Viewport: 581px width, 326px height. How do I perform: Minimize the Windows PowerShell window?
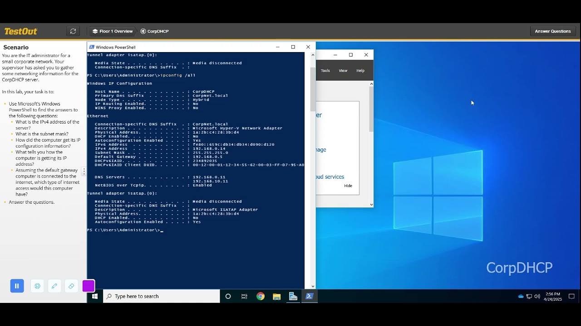278,47
